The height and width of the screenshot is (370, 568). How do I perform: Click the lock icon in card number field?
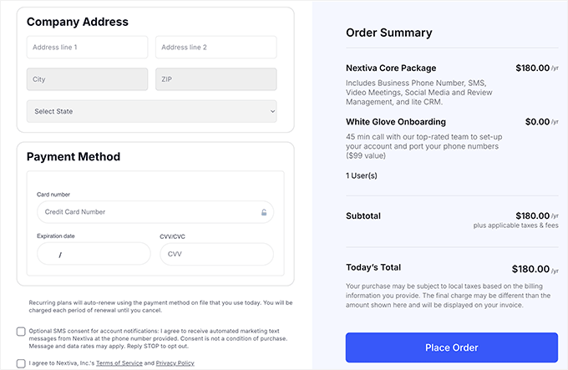[264, 212]
